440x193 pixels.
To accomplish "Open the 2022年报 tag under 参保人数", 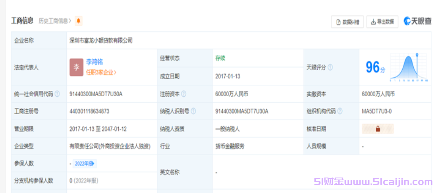I will [85, 164].
